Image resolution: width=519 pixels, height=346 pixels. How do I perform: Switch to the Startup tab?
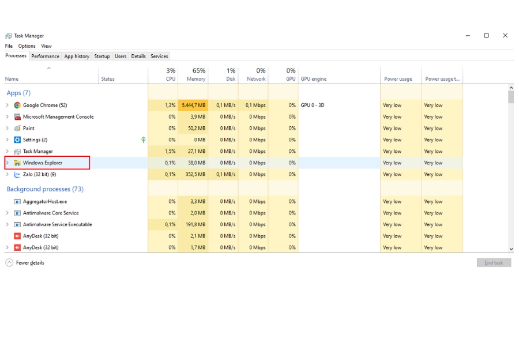click(102, 57)
